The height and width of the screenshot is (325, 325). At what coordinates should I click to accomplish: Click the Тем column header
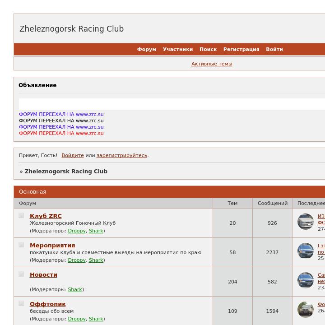[x=232, y=203]
